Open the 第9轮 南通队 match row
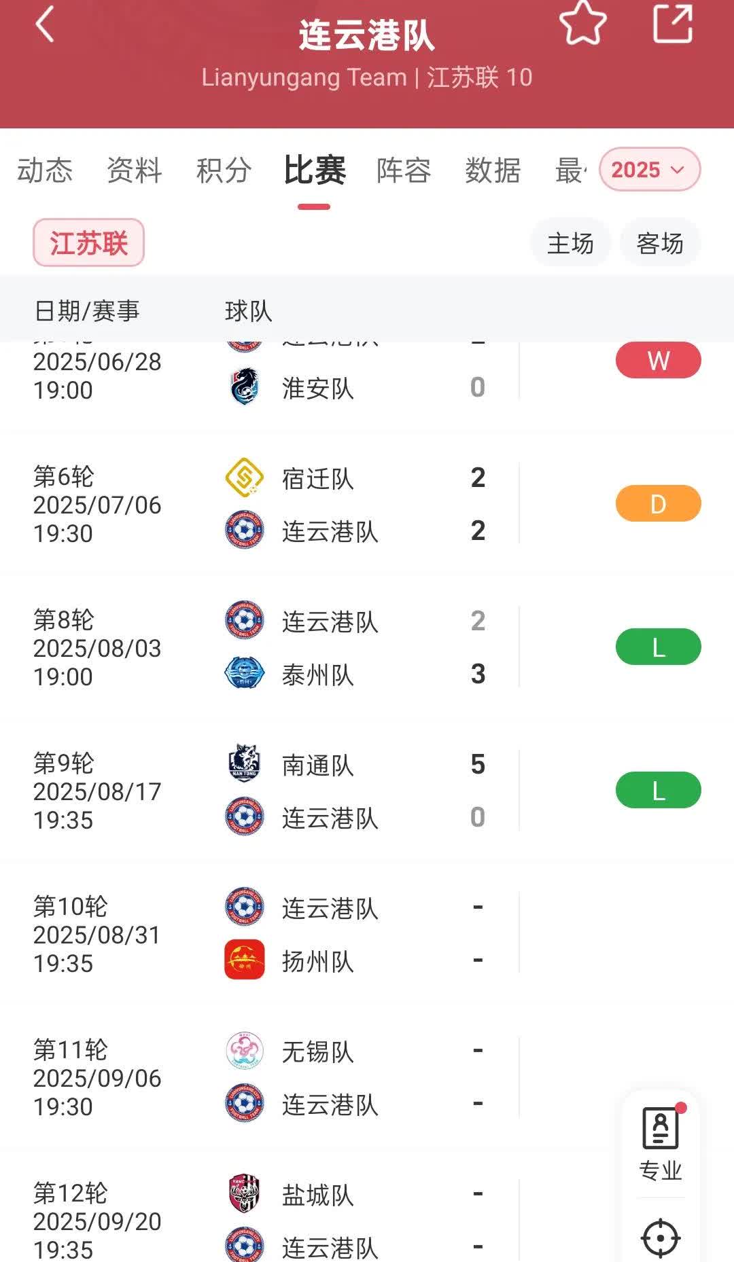 coord(367,791)
